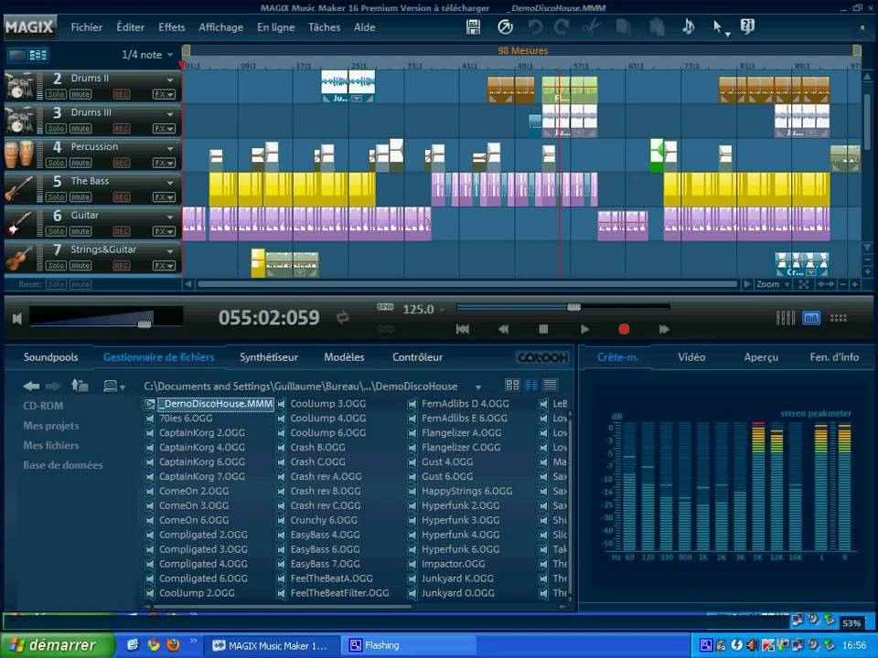Open the Mes fichiers location
This screenshot has height=658, width=878.
tap(51, 445)
